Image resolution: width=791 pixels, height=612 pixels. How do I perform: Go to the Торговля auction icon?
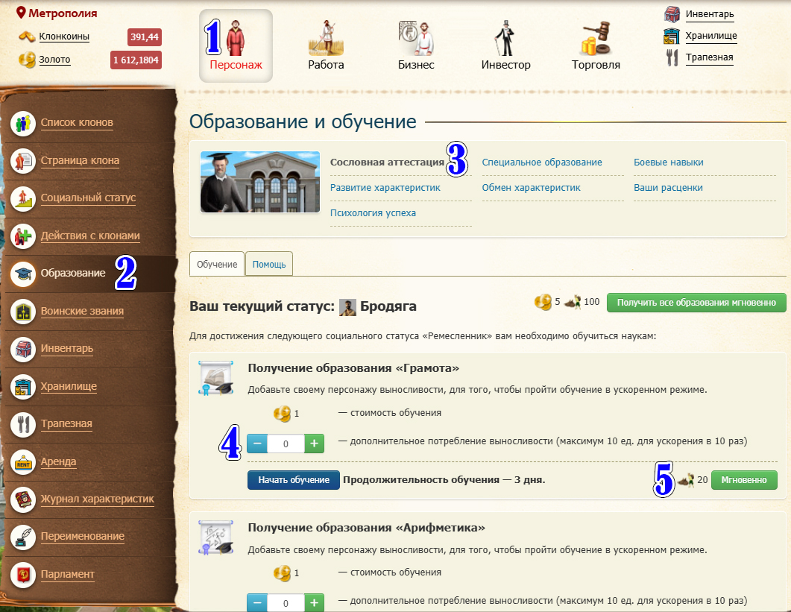point(596,37)
